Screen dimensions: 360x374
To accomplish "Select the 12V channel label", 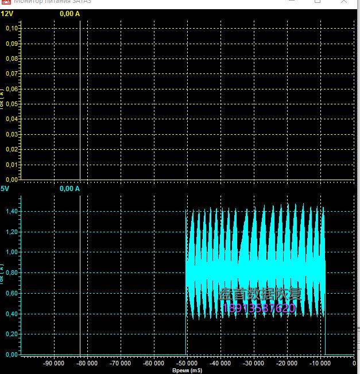I will (x=7, y=14).
